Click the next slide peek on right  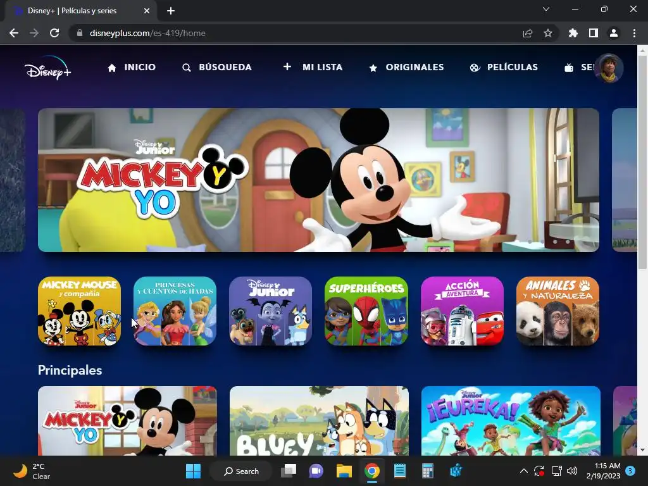coord(624,180)
